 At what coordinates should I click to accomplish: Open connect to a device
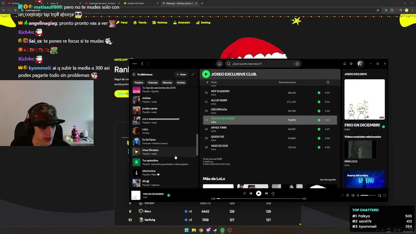353,195
